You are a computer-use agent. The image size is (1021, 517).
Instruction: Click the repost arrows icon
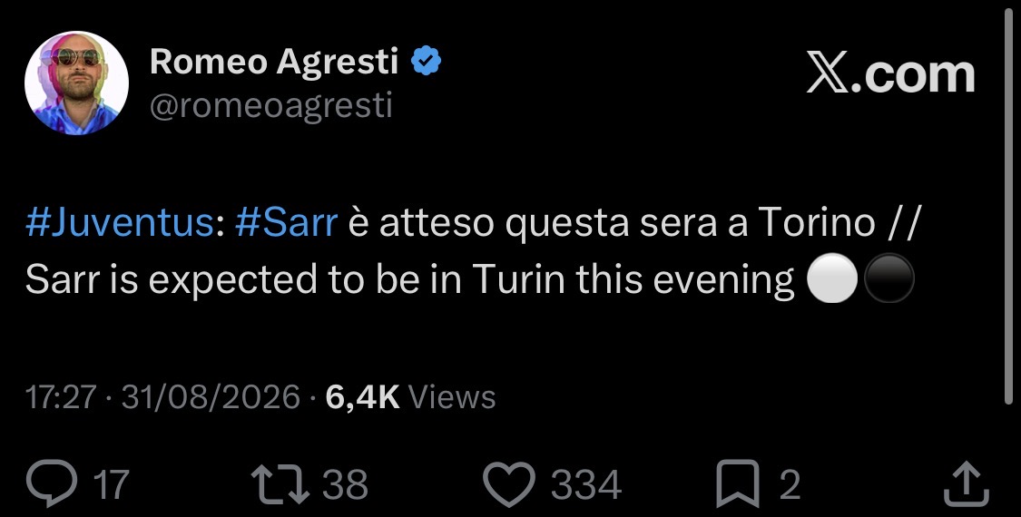click(280, 483)
